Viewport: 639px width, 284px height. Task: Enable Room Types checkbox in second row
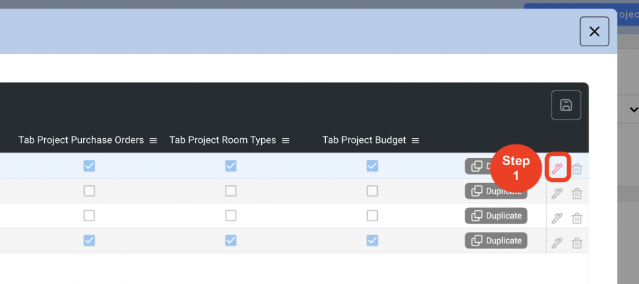pyautogui.click(x=231, y=191)
